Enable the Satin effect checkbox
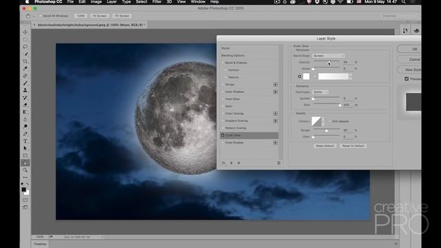 point(223,106)
